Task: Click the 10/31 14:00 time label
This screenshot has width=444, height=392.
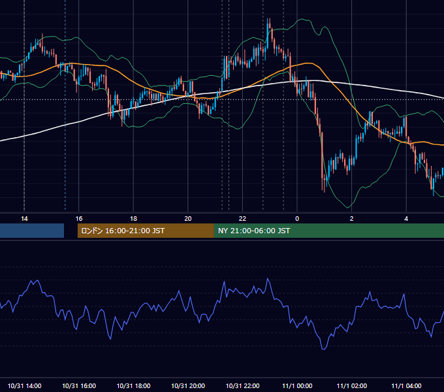Action: [24, 385]
